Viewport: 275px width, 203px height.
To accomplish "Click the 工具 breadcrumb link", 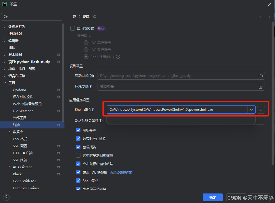I will tap(72, 16).
